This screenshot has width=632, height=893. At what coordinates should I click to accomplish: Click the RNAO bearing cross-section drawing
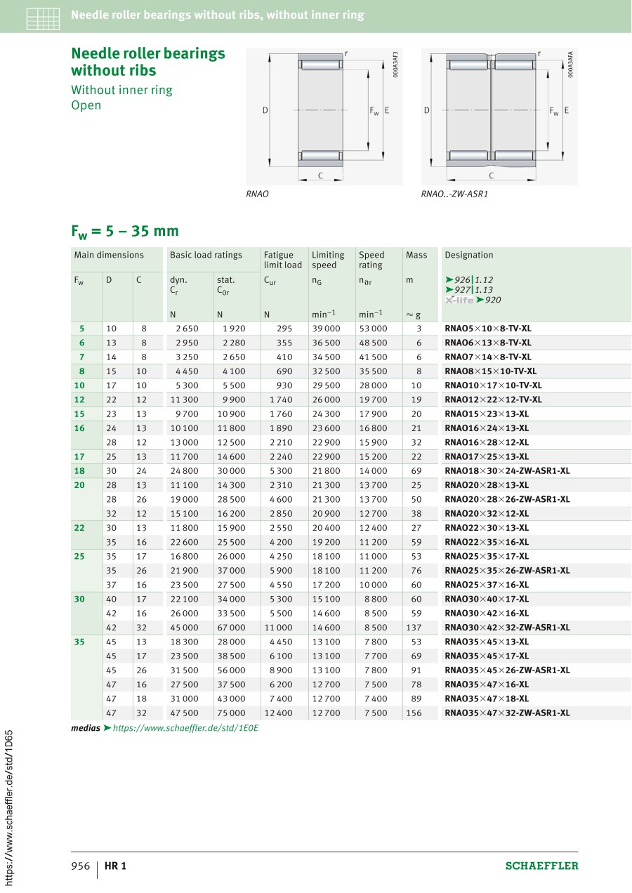[x=324, y=117]
